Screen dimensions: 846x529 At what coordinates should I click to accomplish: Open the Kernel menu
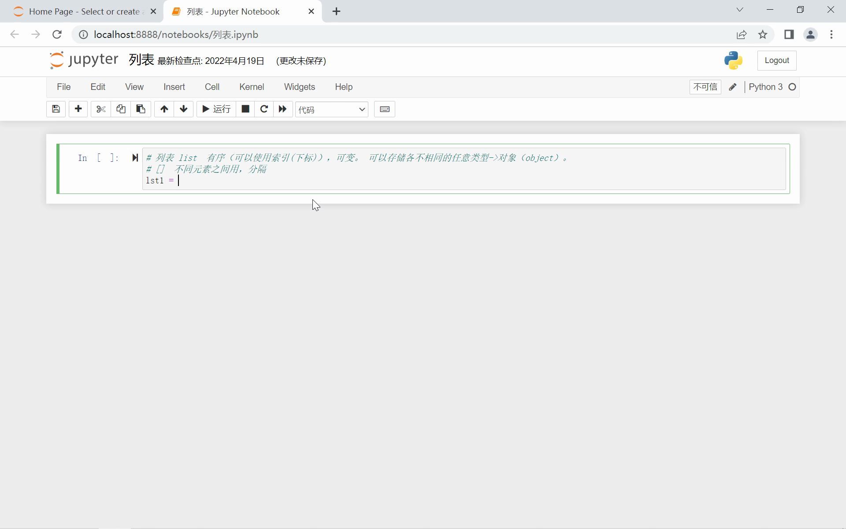click(x=252, y=87)
